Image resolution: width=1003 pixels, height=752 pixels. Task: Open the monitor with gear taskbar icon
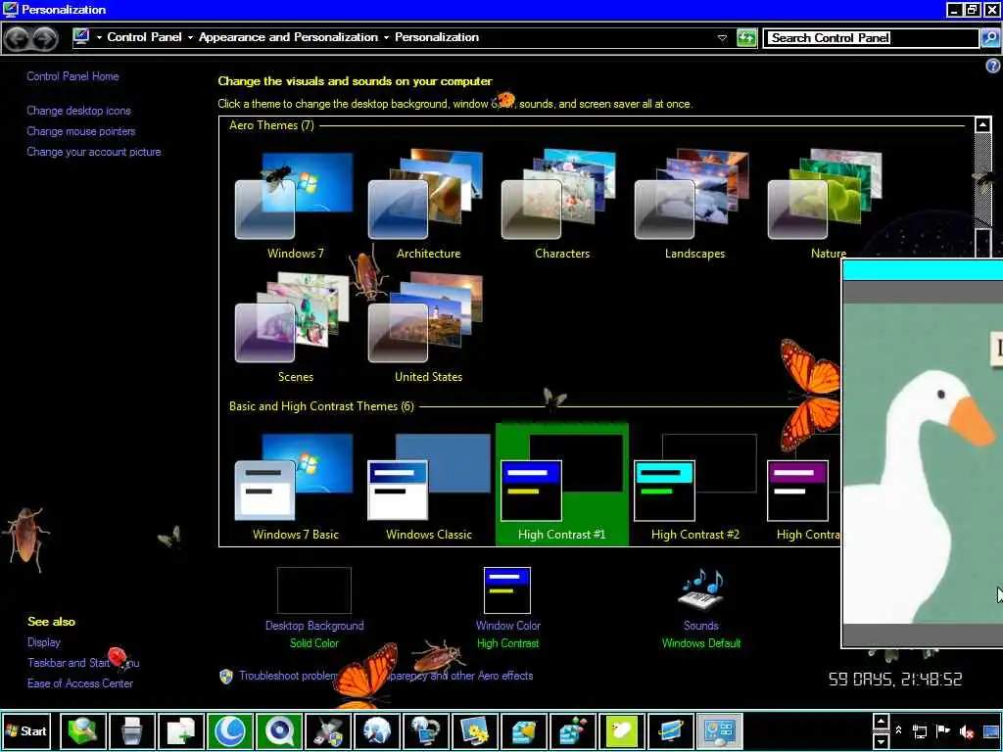tap(475, 730)
